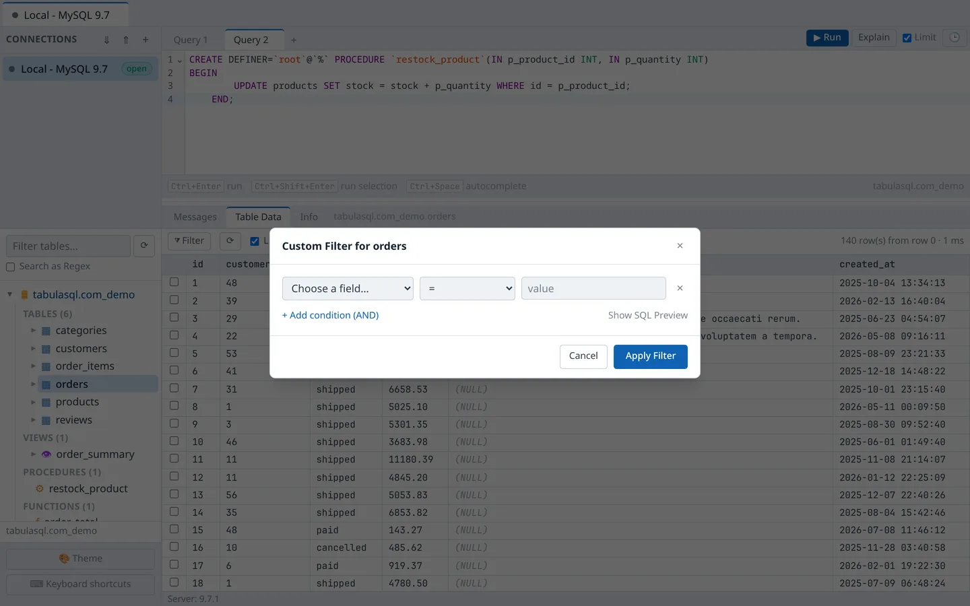Open the Table Data tab
970x606 pixels.
pyautogui.click(x=258, y=217)
